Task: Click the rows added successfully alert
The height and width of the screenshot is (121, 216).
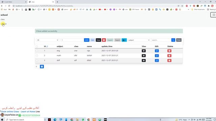Action: point(109,31)
